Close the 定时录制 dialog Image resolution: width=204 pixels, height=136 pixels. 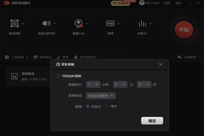[x=161, y=65]
